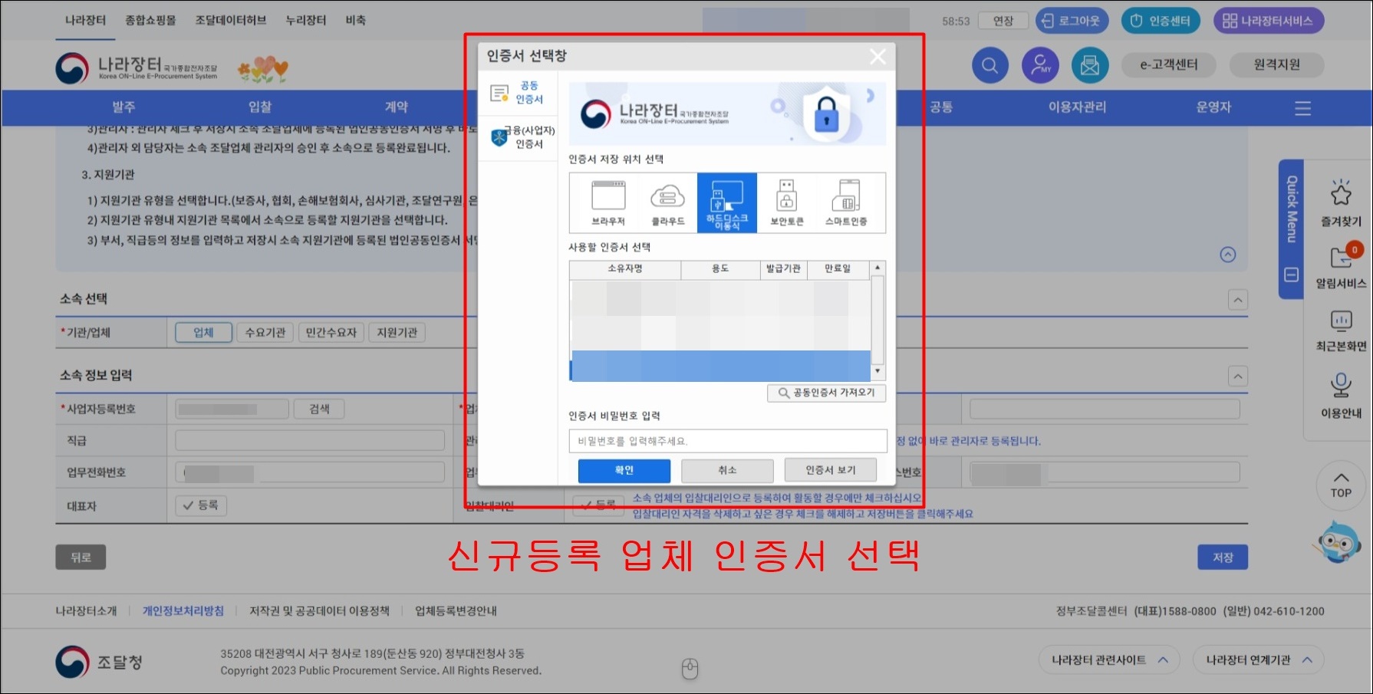Open the 운영자 menu
This screenshot has height=694, width=1373.
pyautogui.click(x=1213, y=107)
